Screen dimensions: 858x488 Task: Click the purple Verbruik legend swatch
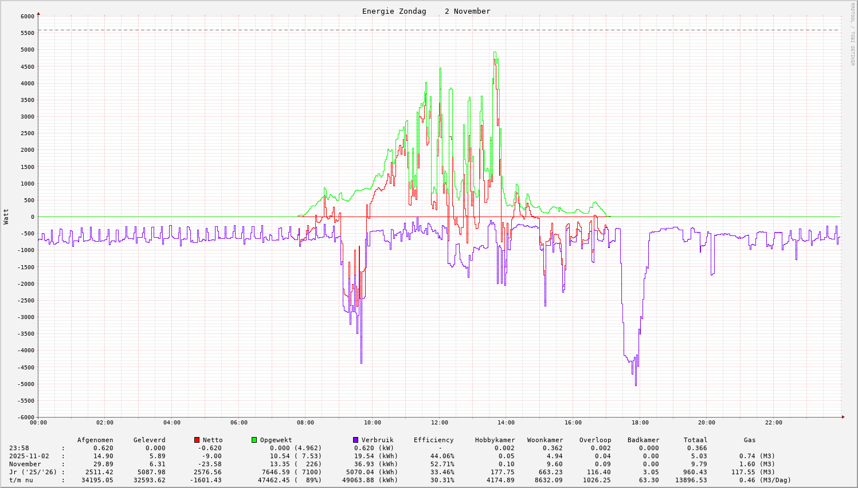pos(355,440)
